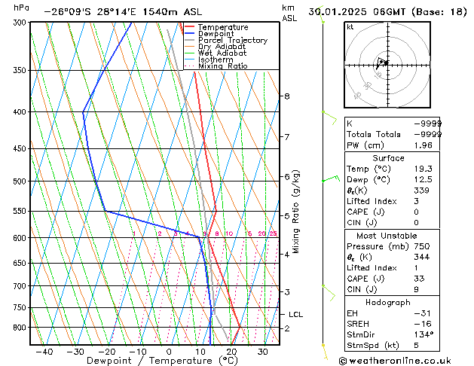Click the 'Mixing Ratio' legend entry
Screen dimensions: 474x366
(x=223, y=66)
